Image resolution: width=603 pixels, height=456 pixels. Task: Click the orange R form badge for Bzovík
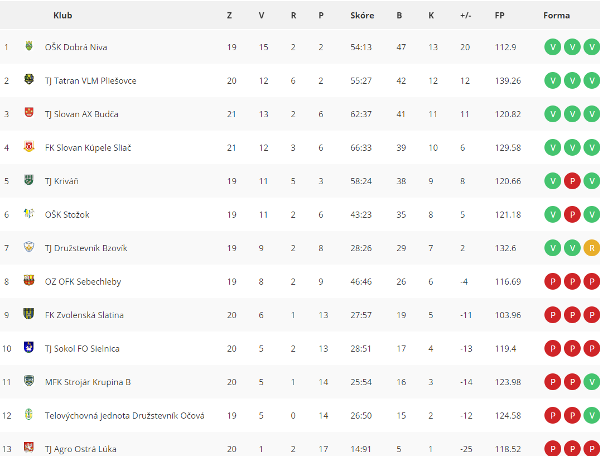(x=592, y=248)
